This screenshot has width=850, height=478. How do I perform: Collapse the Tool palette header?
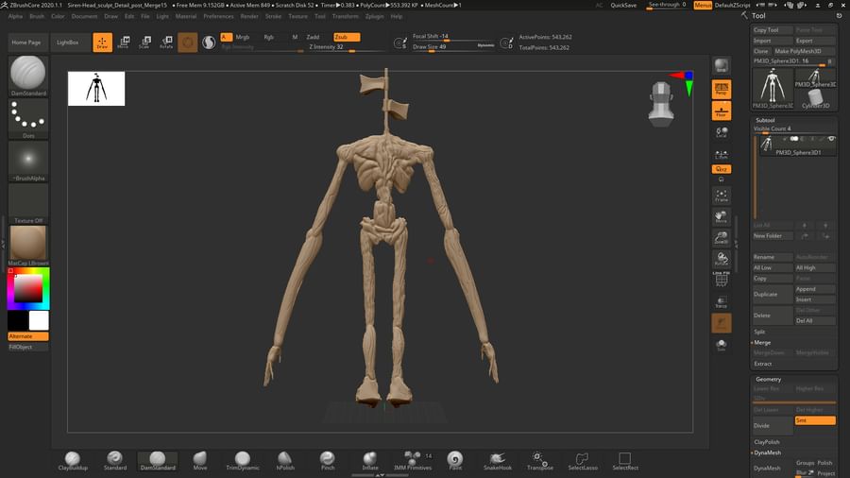coord(758,16)
